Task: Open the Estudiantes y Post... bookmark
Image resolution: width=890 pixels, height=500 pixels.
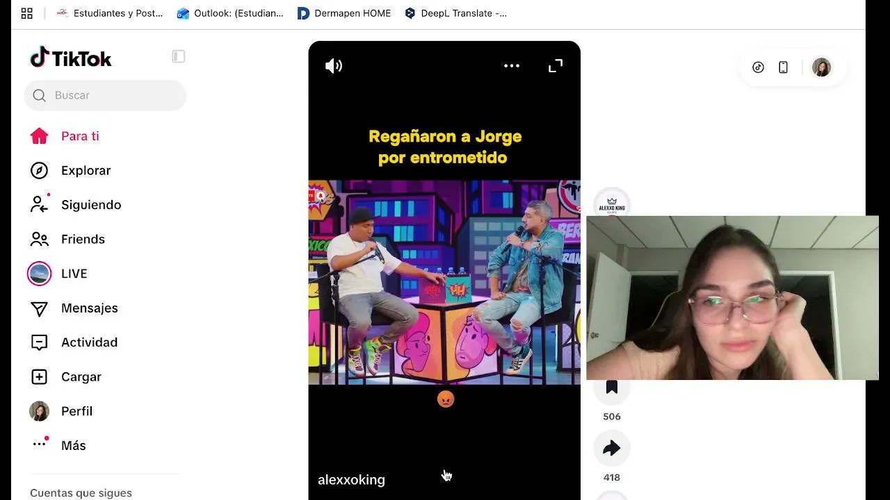Action: [x=110, y=13]
